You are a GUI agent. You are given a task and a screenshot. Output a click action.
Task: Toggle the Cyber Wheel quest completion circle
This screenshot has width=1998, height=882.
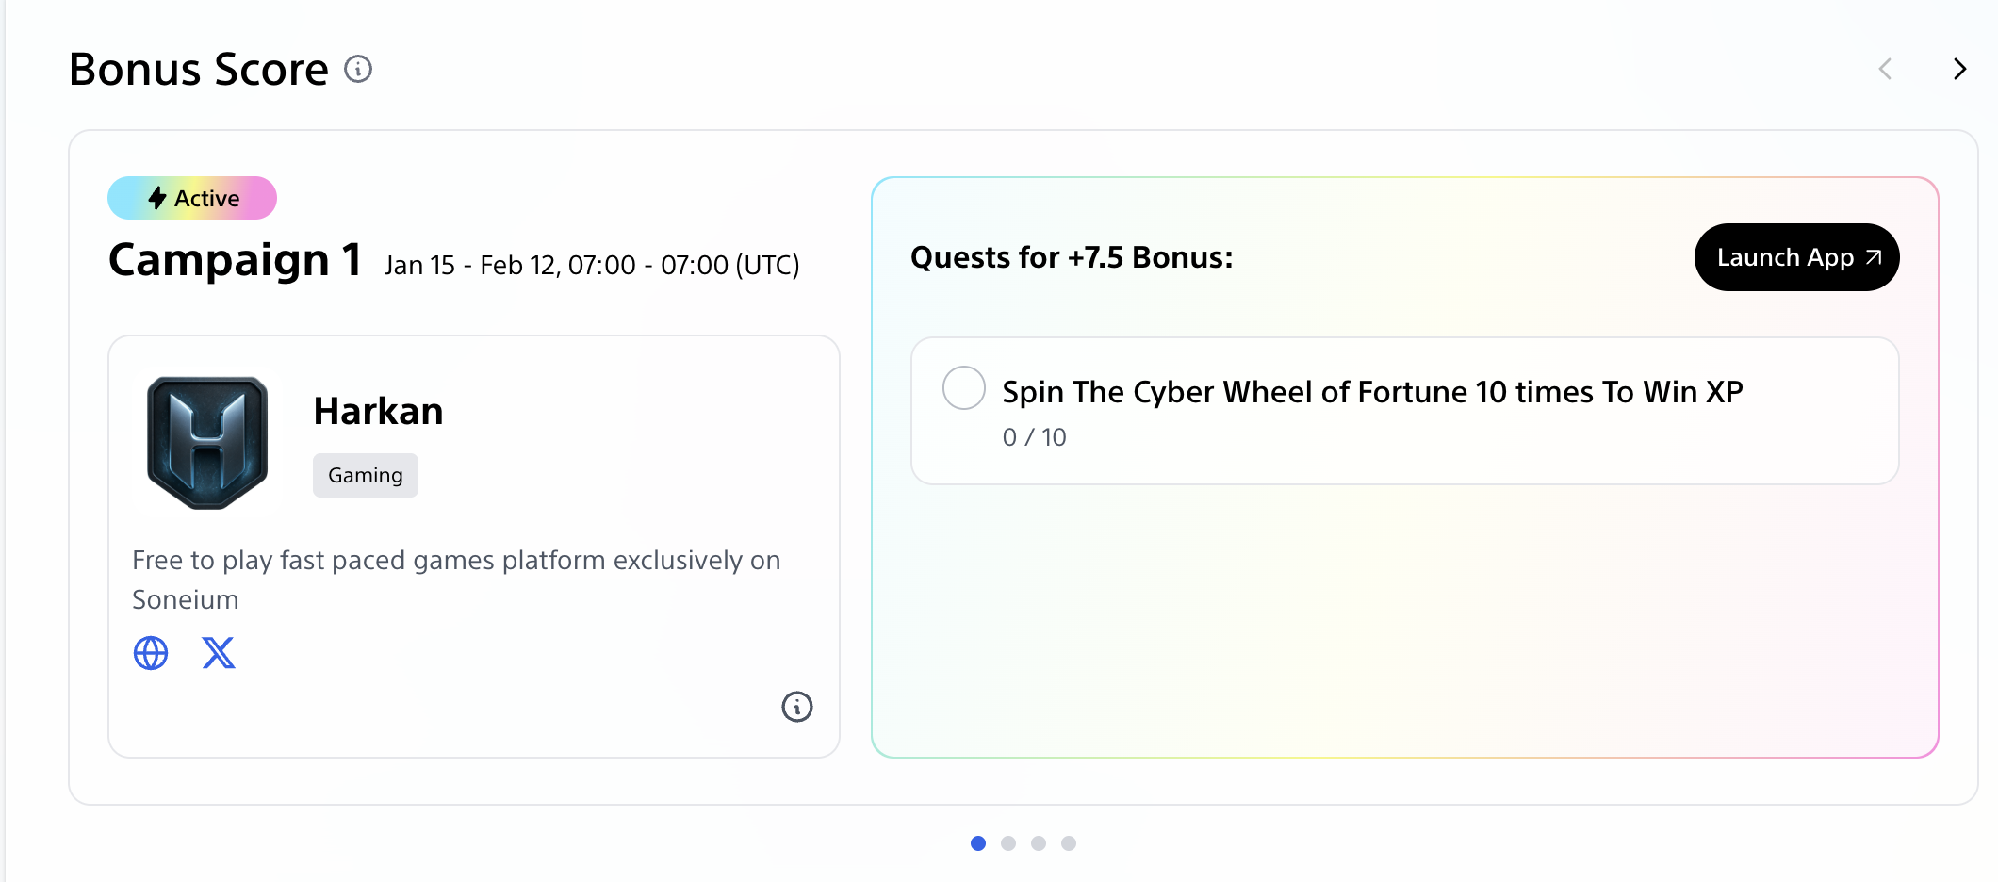tap(964, 388)
